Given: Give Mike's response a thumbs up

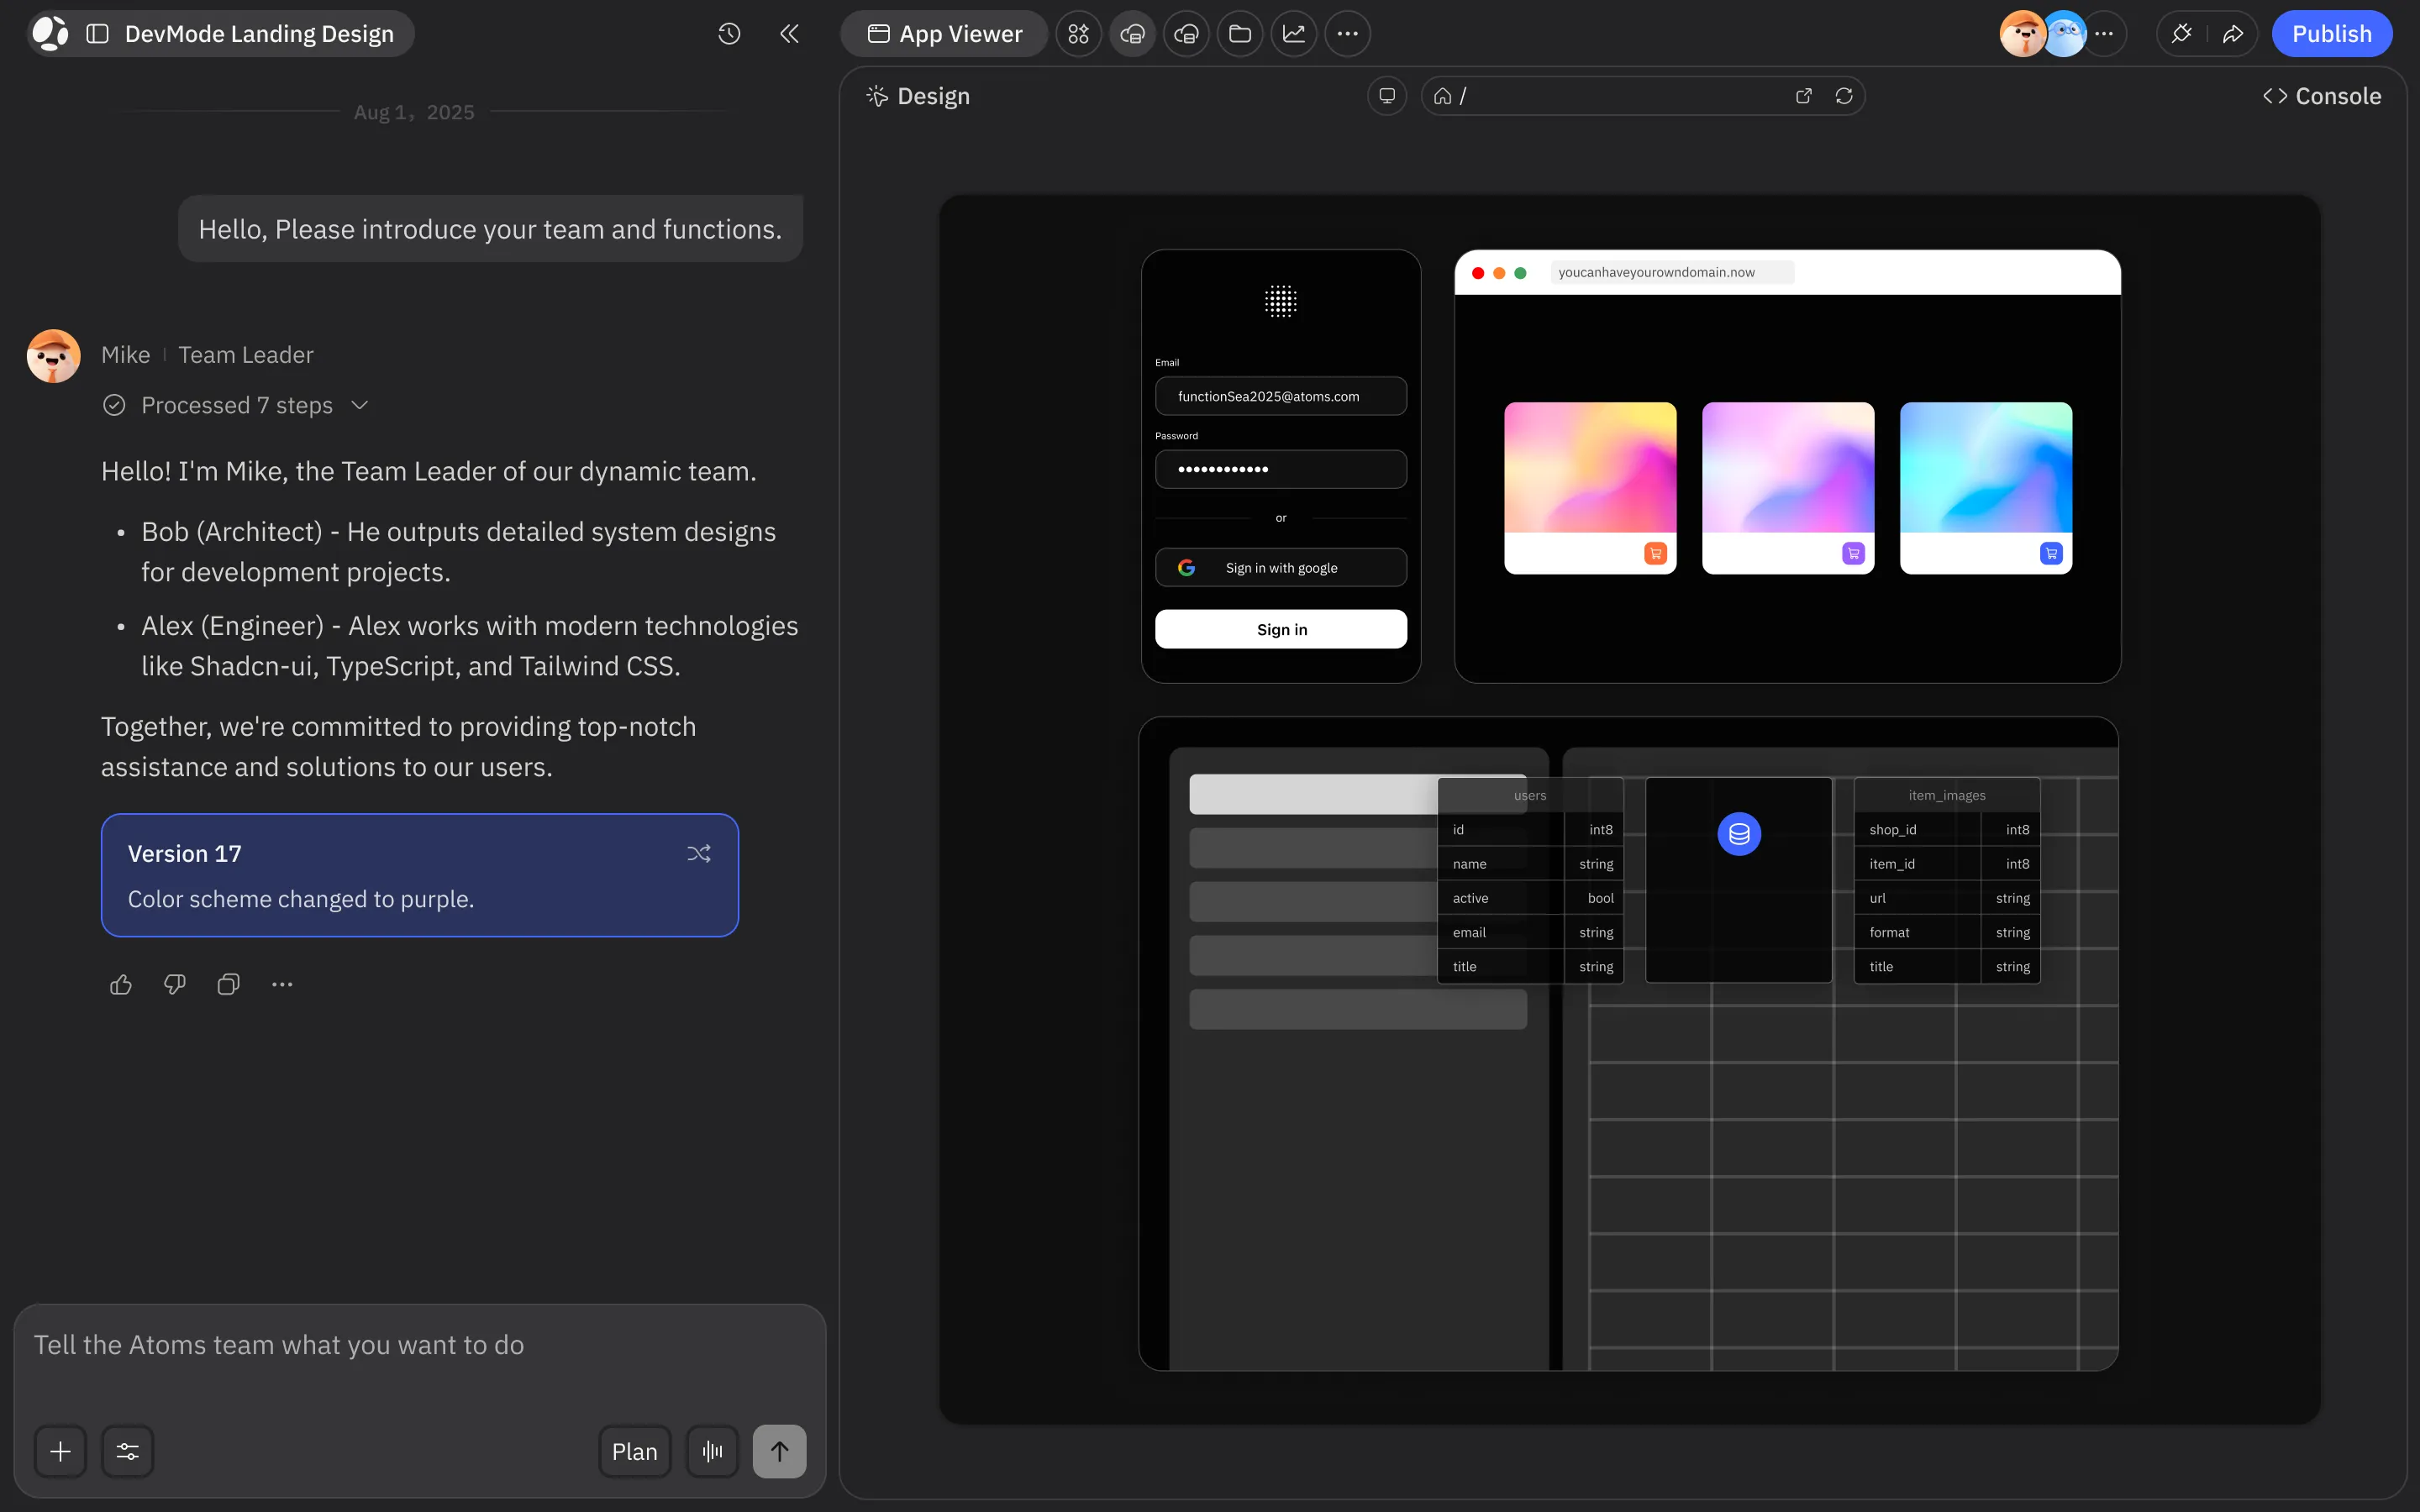Looking at the screenshot, I should pos(120,984).
